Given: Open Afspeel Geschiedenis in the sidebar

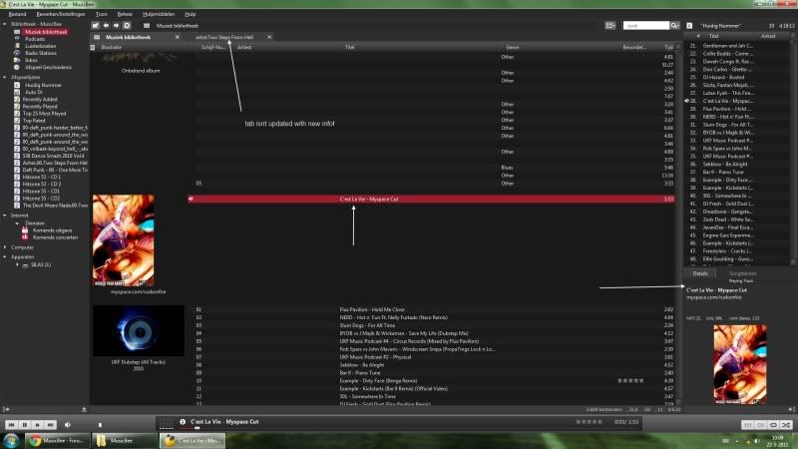Looking at the screenshot, I should (x=48, y=67).
